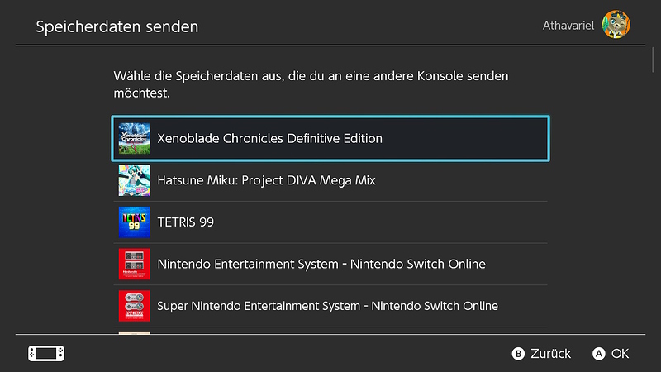
Task: Select Xenoblade Chronicles Definitive Edition save data
Action: click(x=330, y=138)
